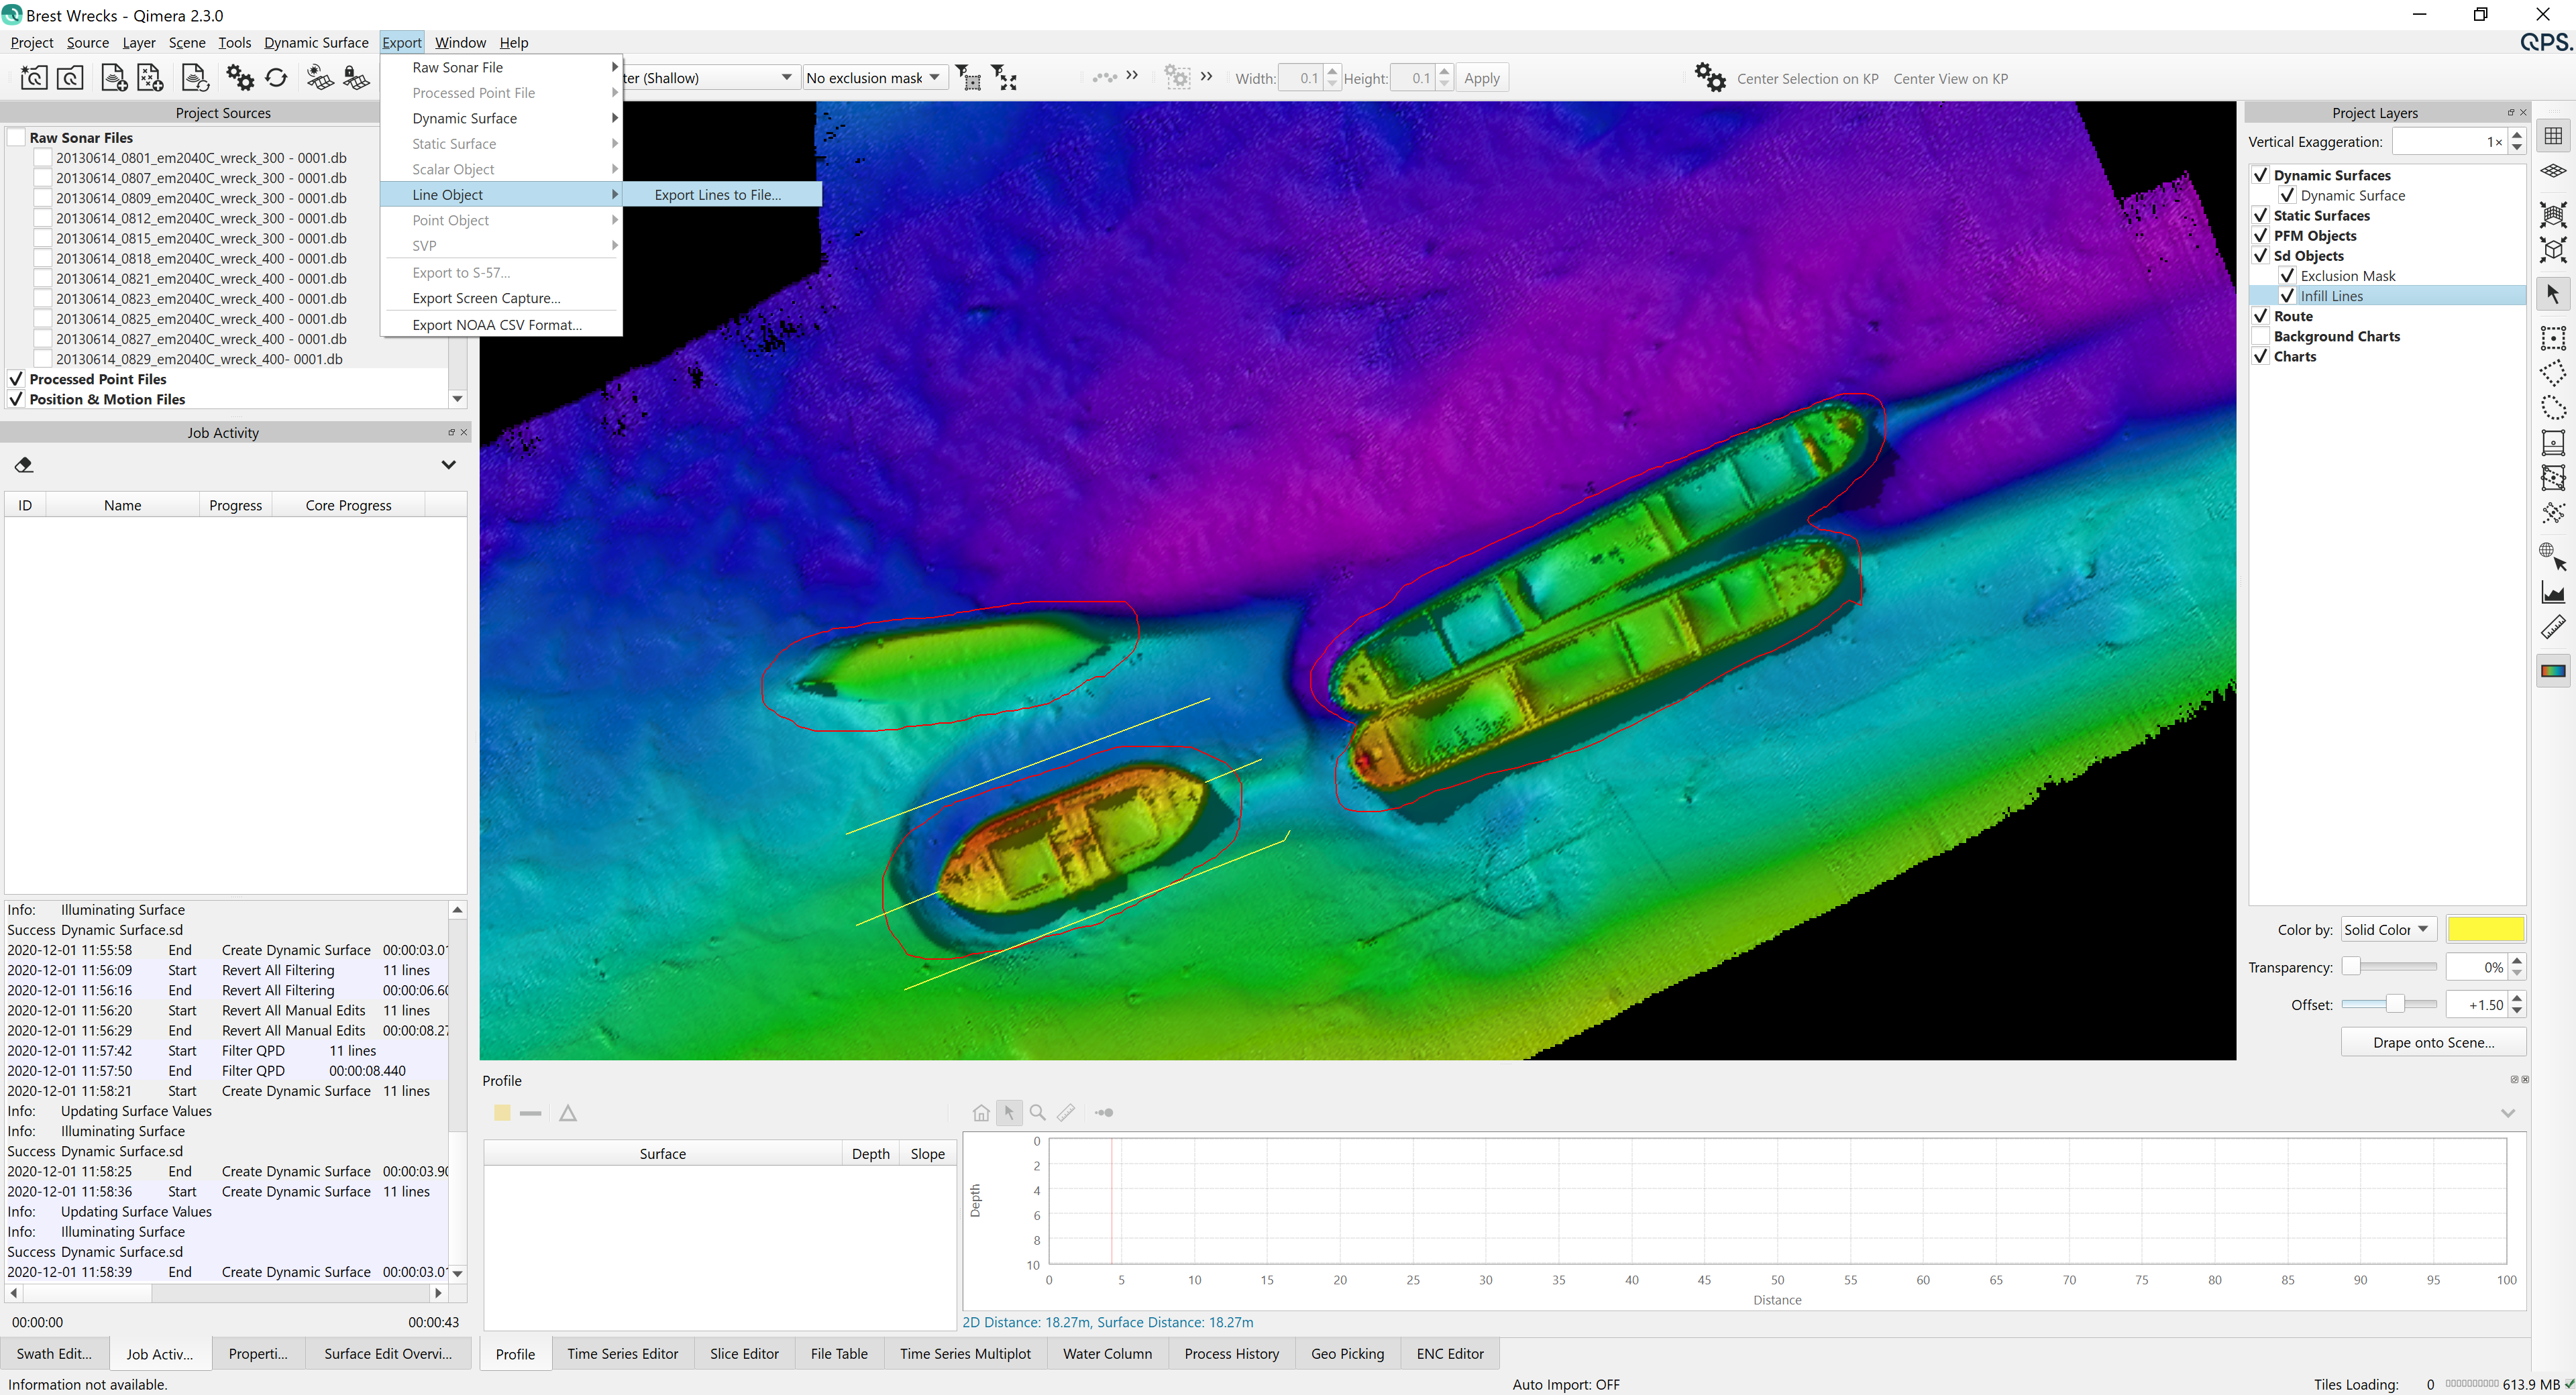Expand the Job Activity chevron
Image resolution: width=2576 pixels, height=1395 pixels.
pyautogui.click(x=448, y=465)
